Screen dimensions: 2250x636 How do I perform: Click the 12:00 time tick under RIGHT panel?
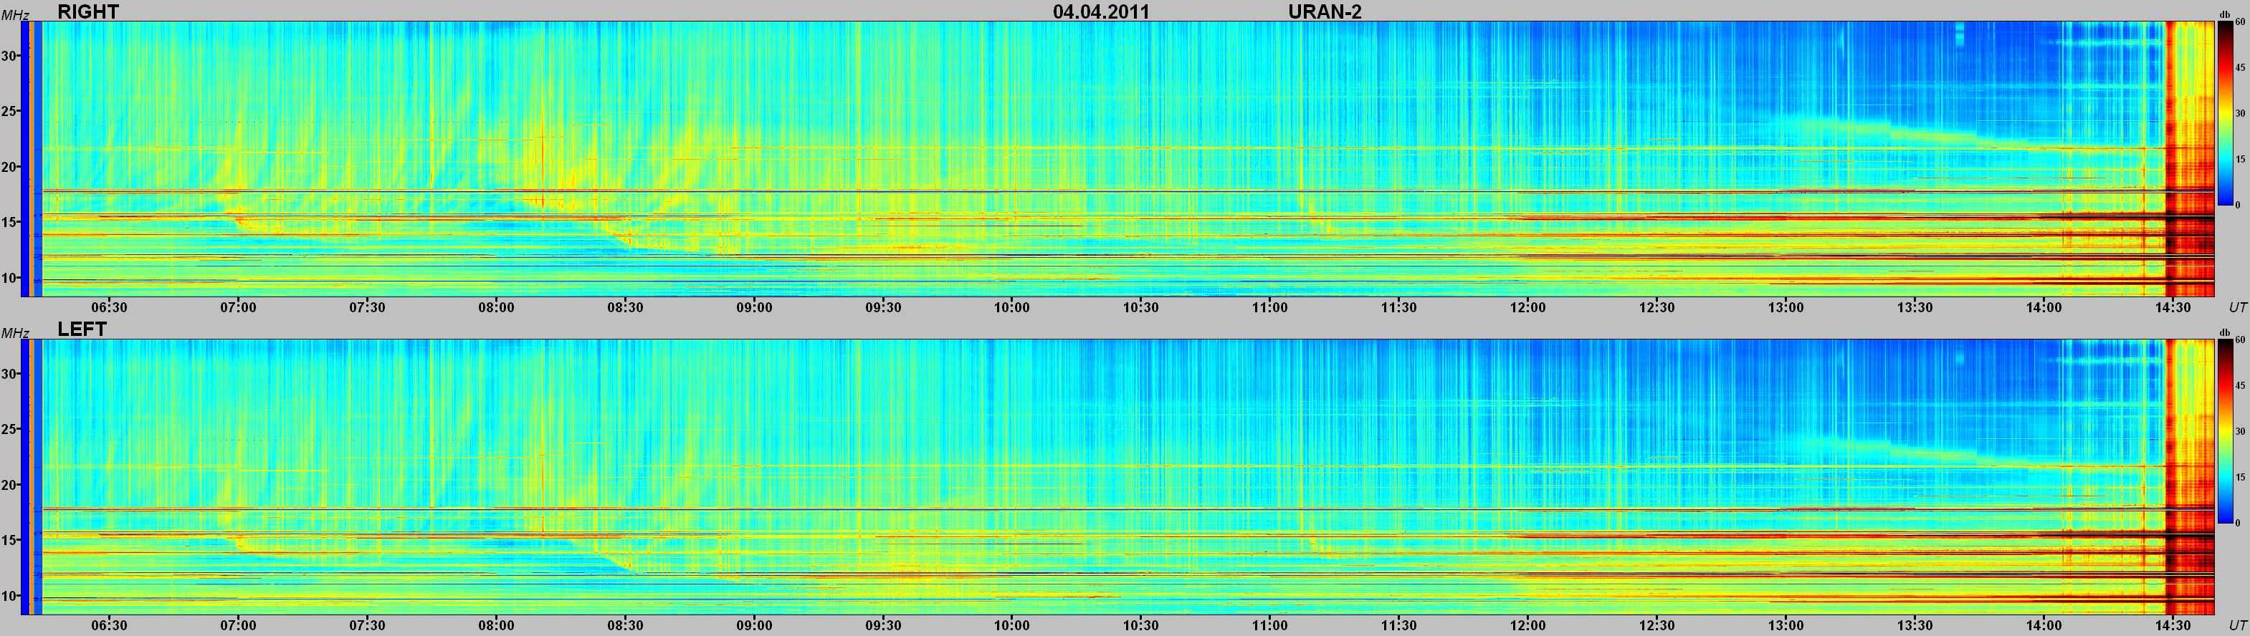click(1527, 307)
